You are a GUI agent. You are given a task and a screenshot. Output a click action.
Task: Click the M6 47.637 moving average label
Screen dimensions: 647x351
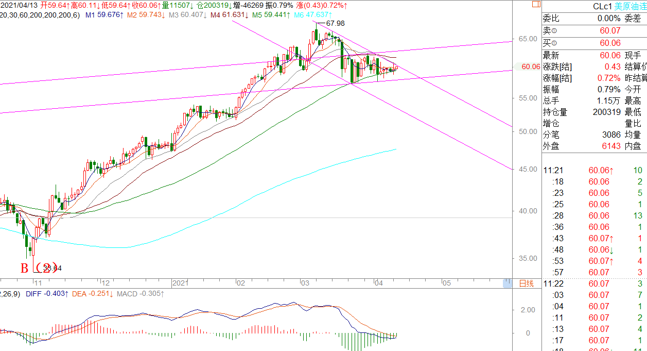click(x=313, y=15)
